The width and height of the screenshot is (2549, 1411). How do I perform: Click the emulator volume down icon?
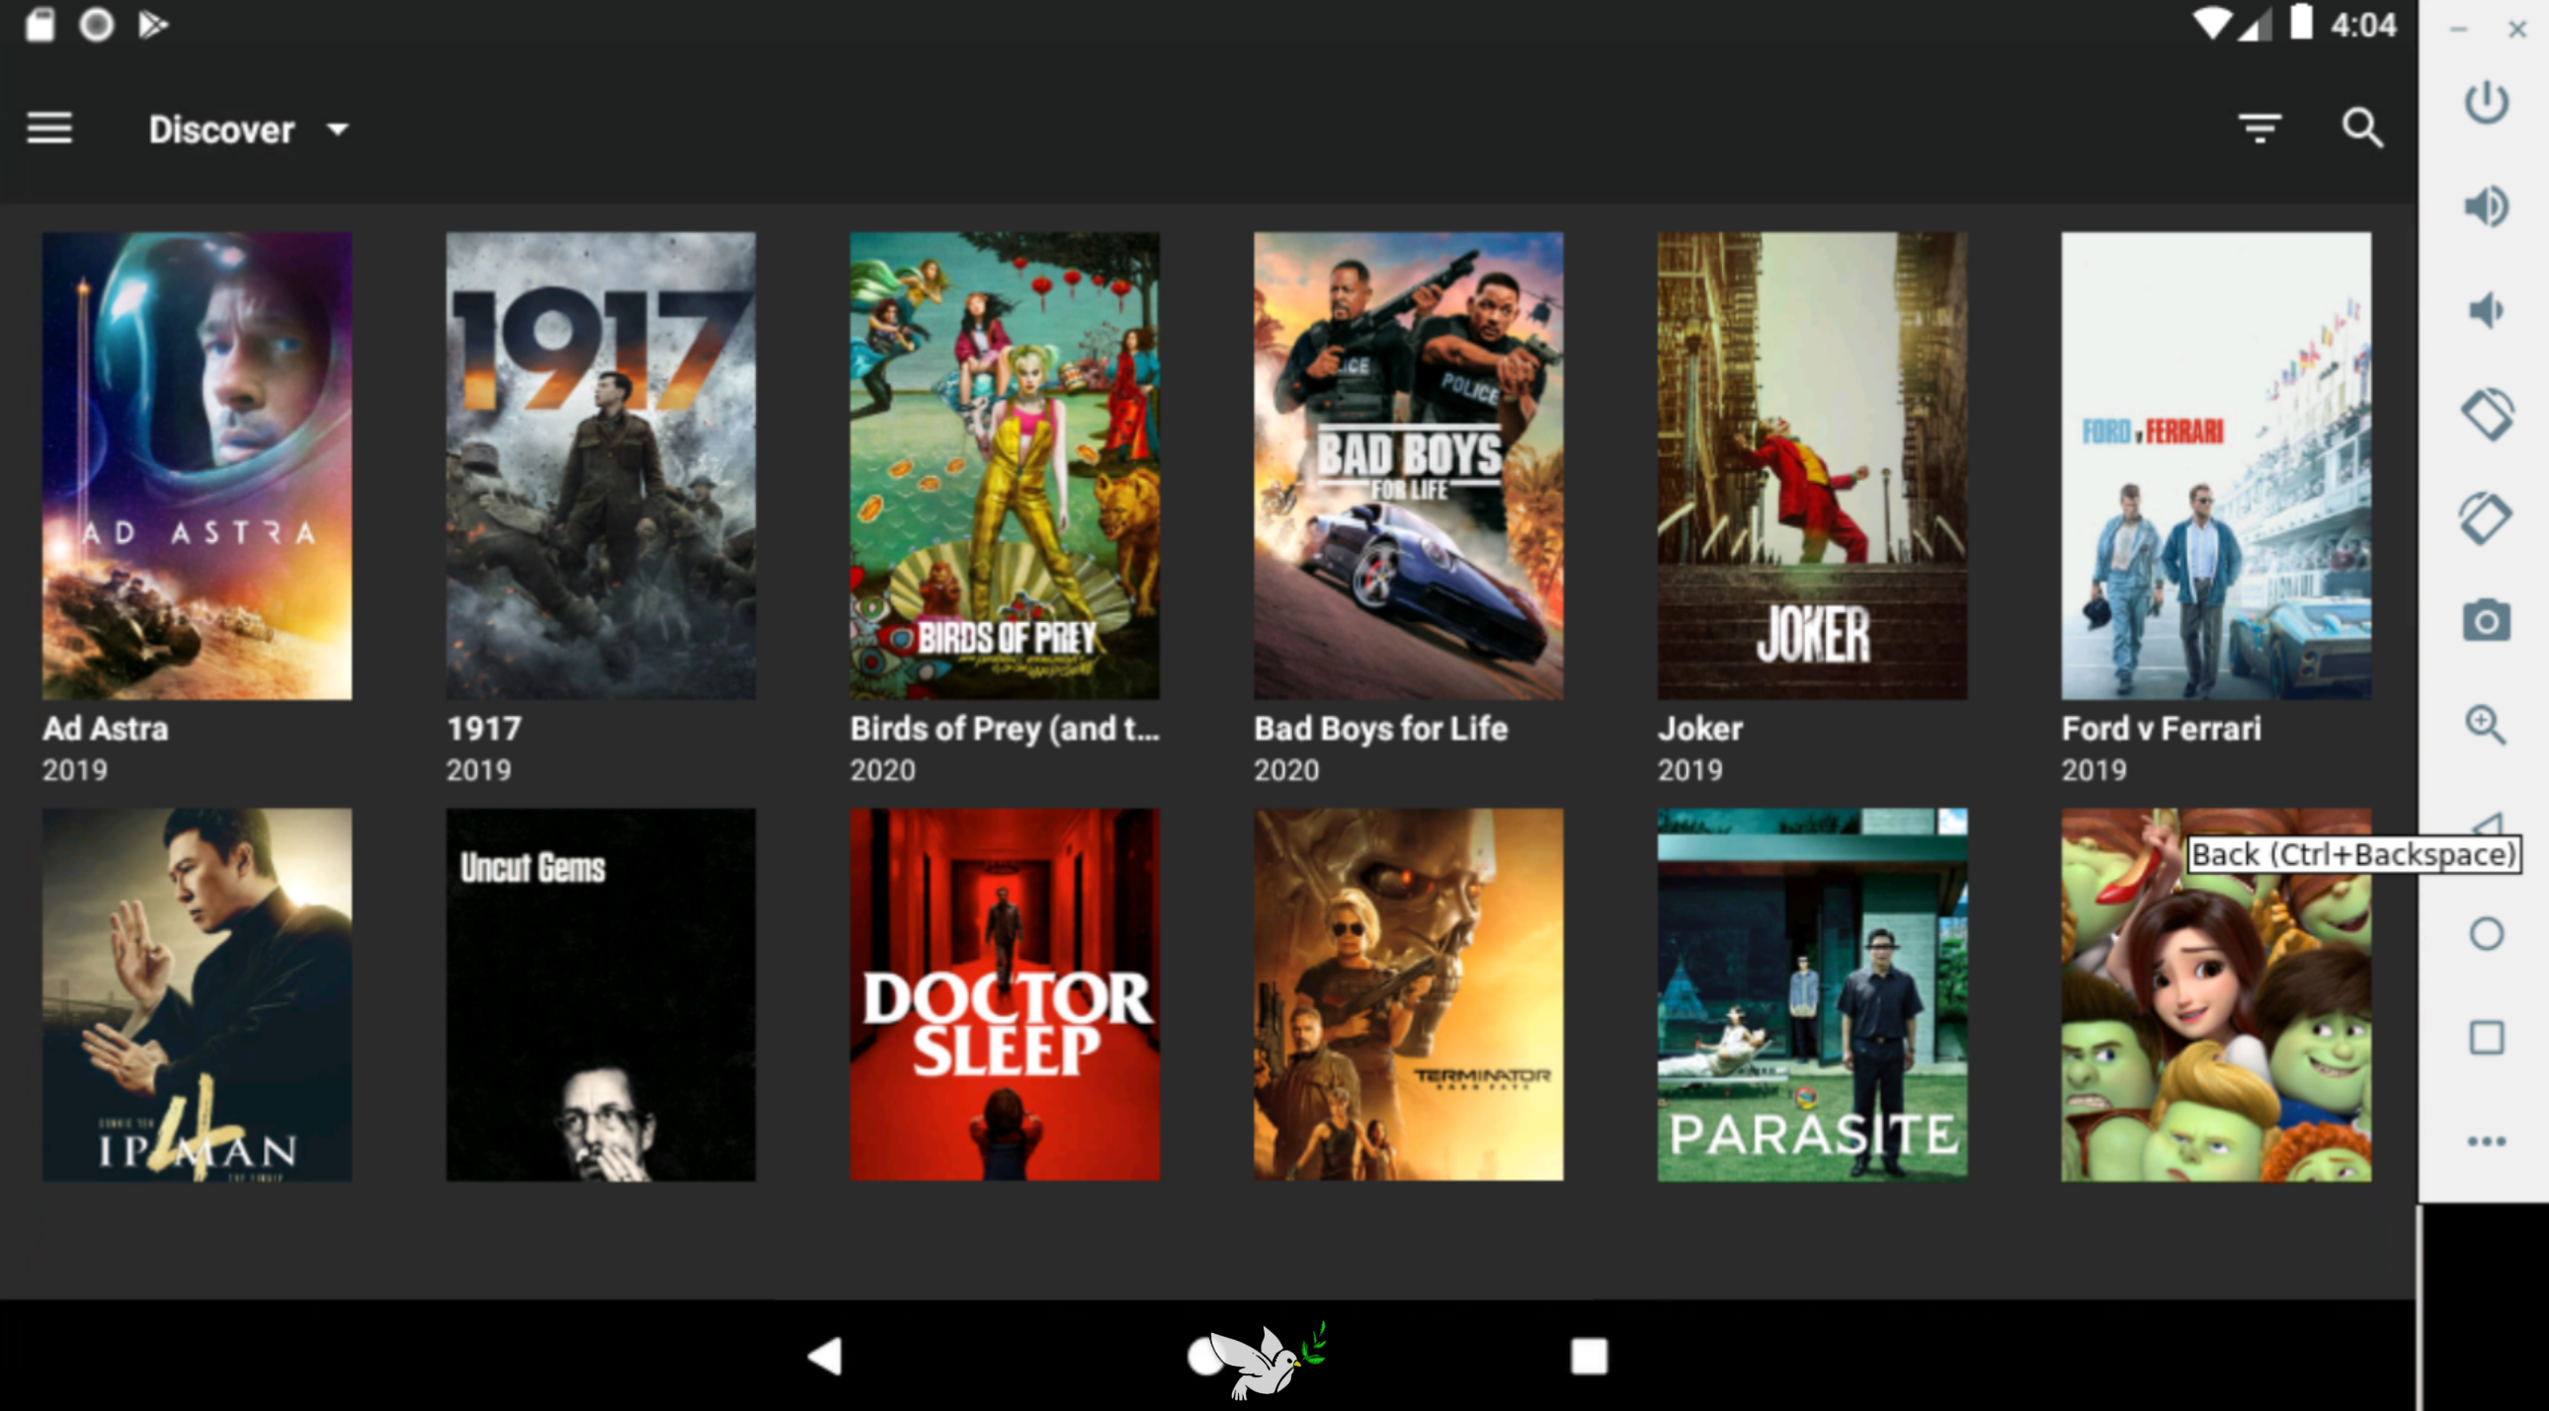pyautogui.click(x=2486, y=309)
